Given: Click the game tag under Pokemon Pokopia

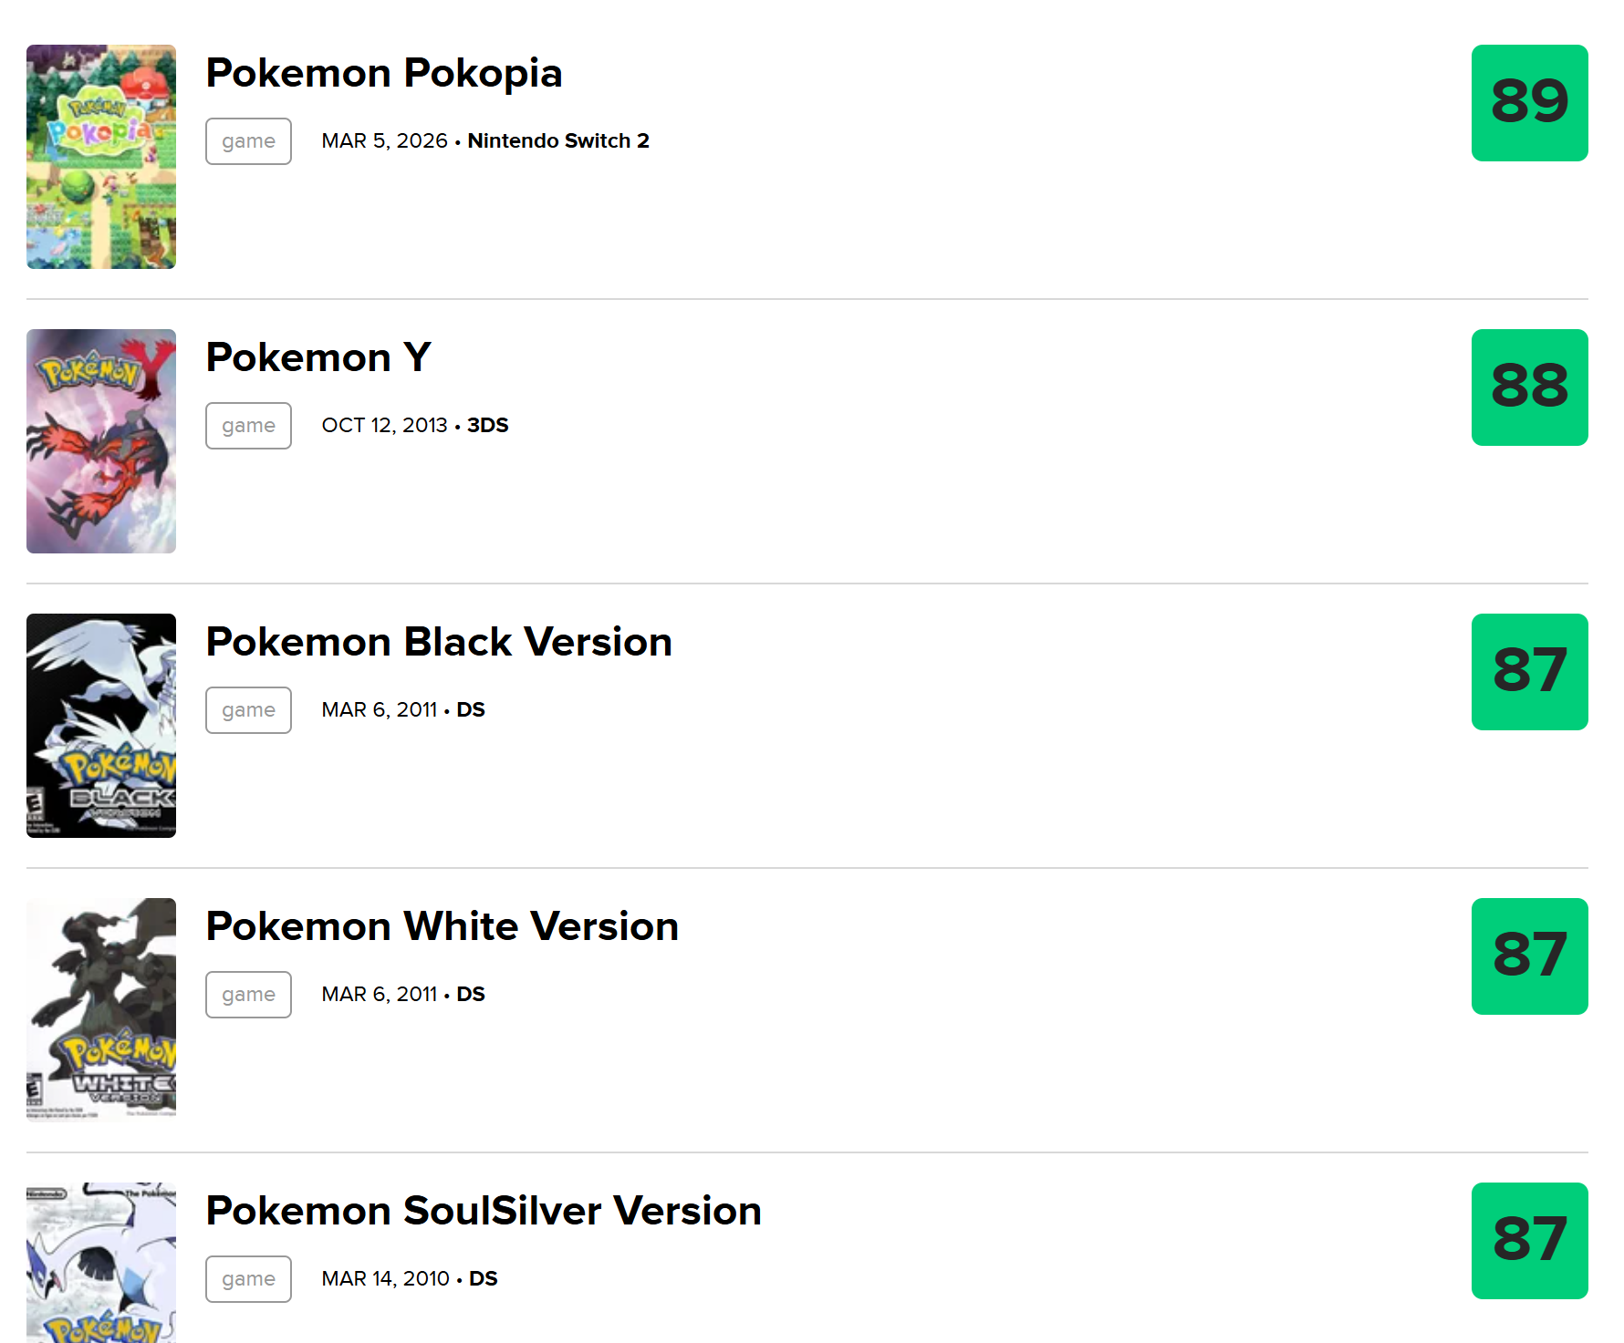Looking at the screenshot, I should 248,141.
